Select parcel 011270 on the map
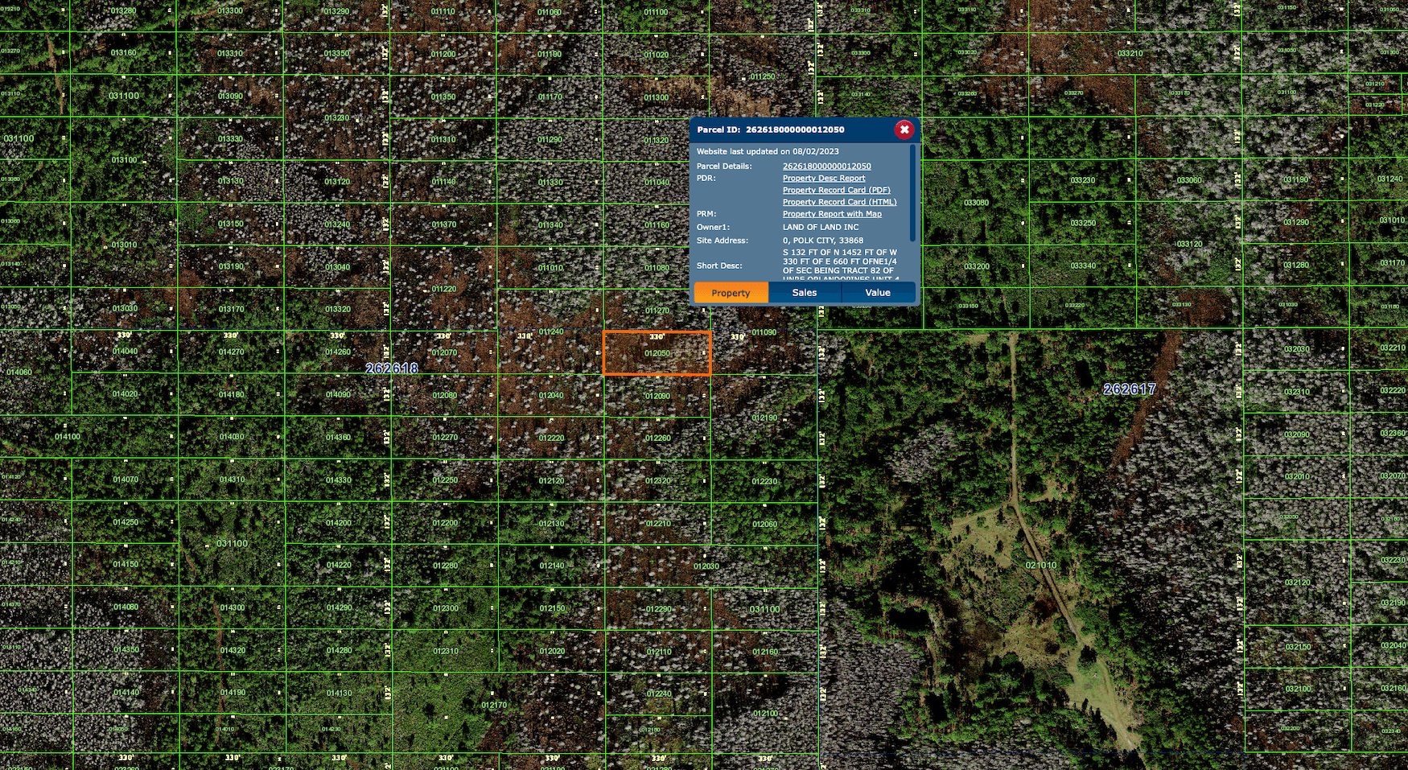 point(657,311)
